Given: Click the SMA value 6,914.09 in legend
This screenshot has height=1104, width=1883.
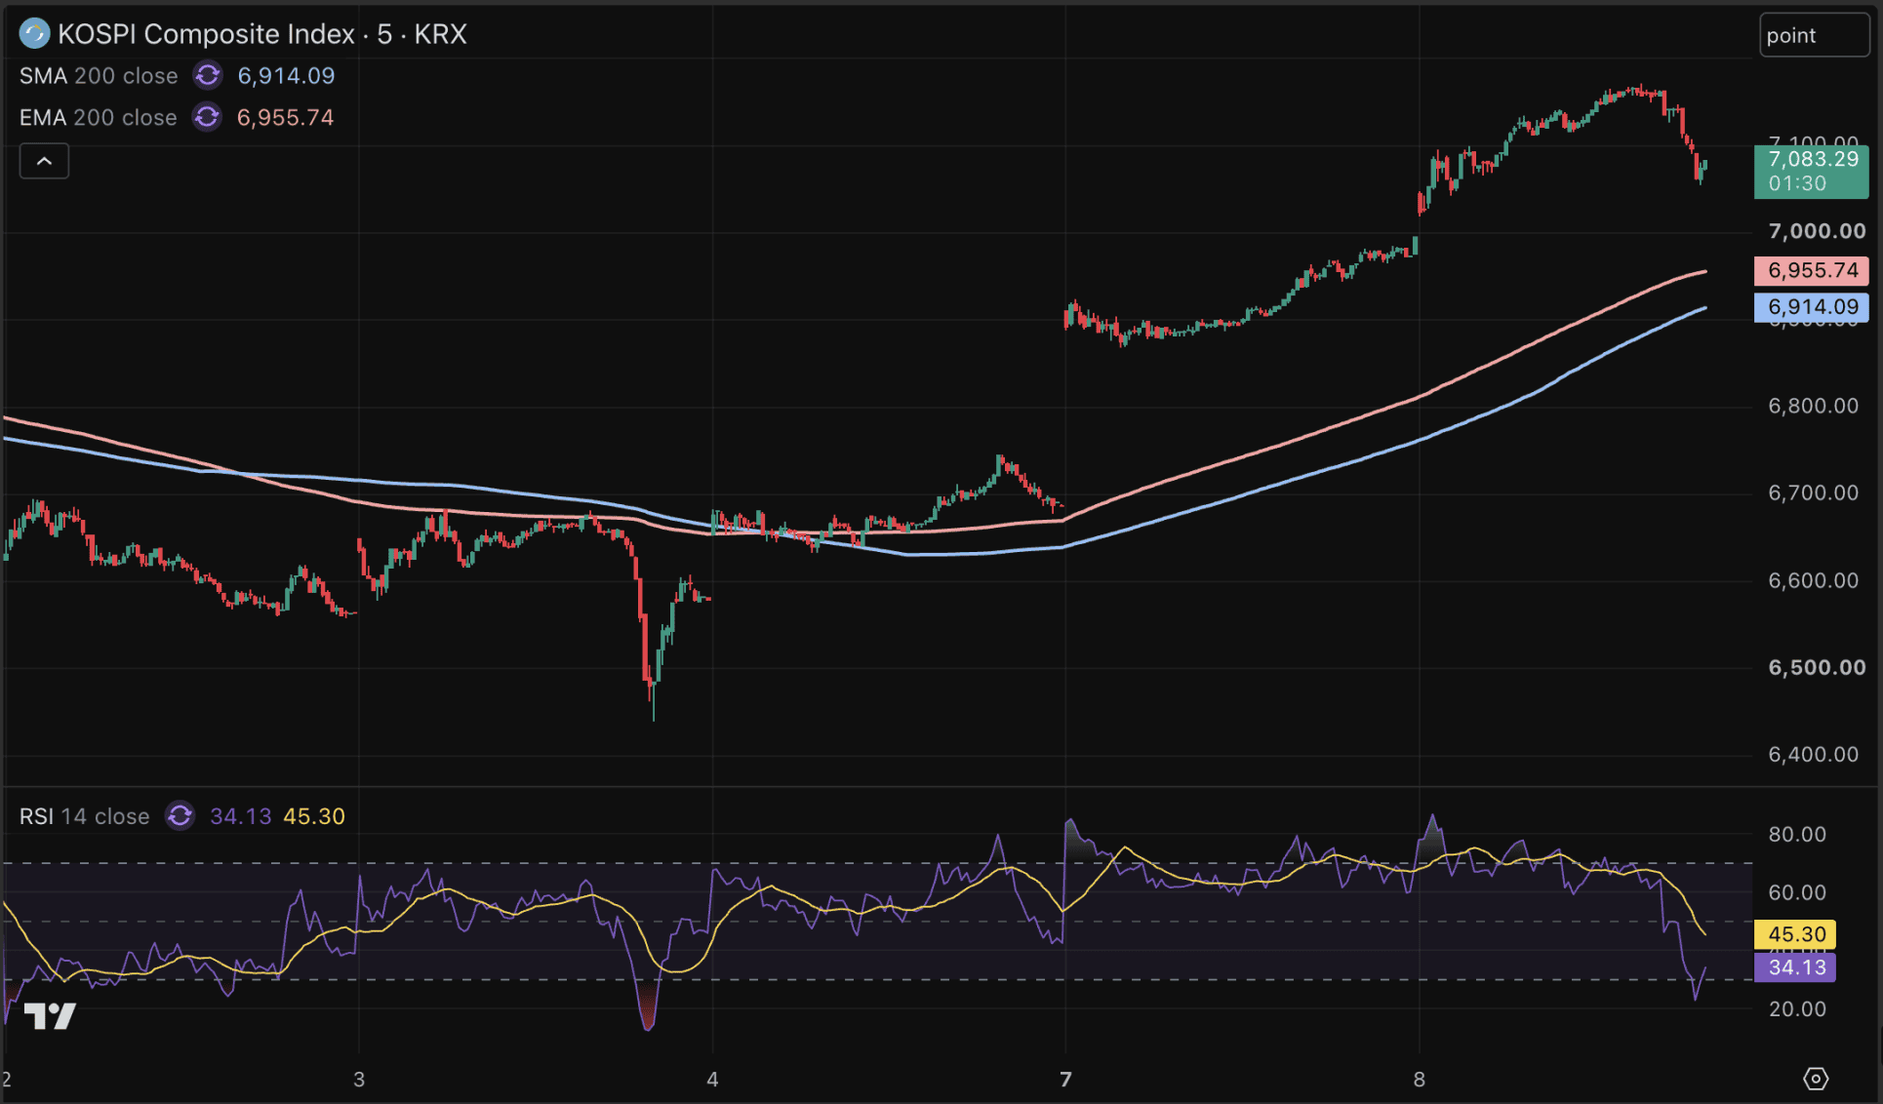Looking at the screenshot, I should pyautogui.click(x=286, y=76).
